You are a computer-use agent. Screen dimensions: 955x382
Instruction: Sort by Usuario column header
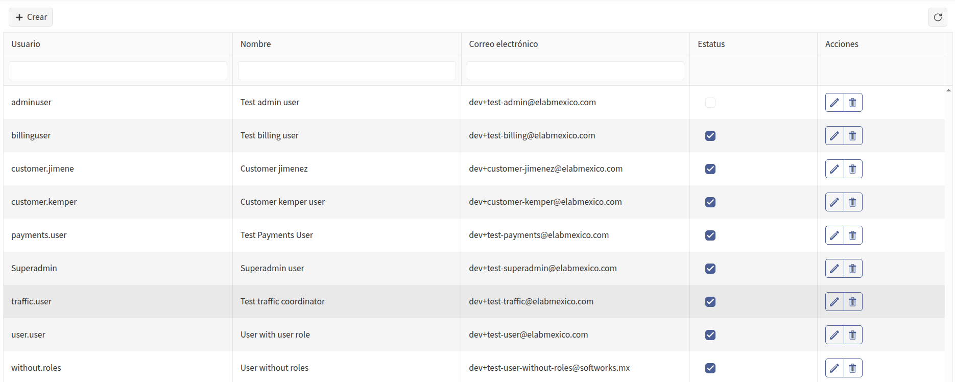click(x=26, y=44)
